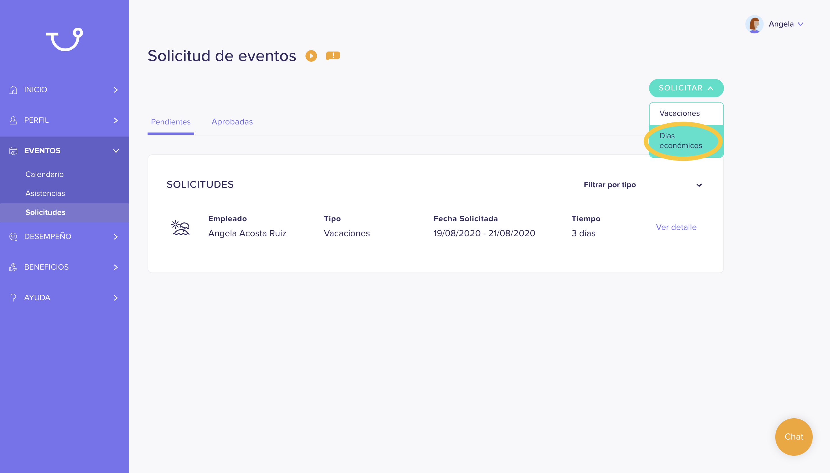Click the orange alert message icon

pos(333,56)
